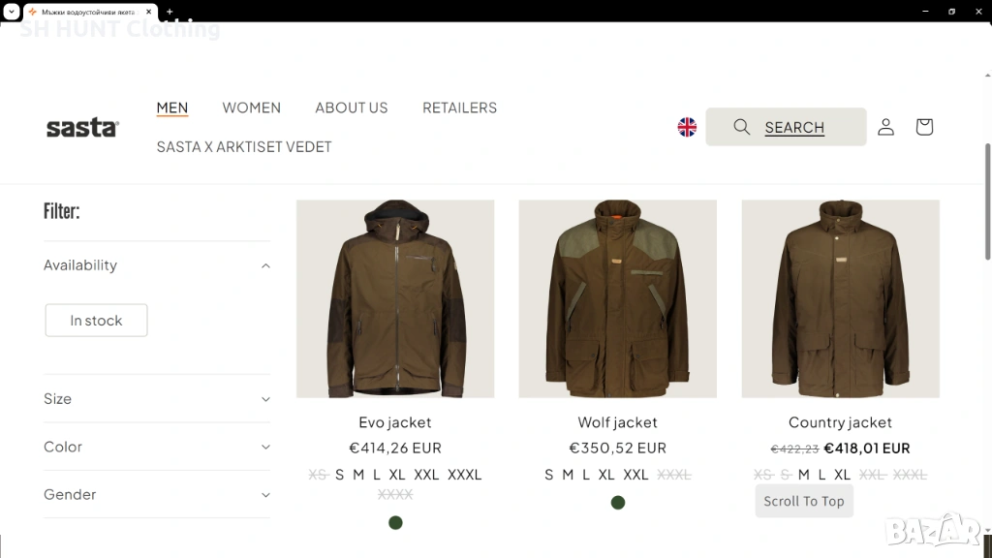
Task: Select size XL for Evo jacket
Action: tap(397, 475)
